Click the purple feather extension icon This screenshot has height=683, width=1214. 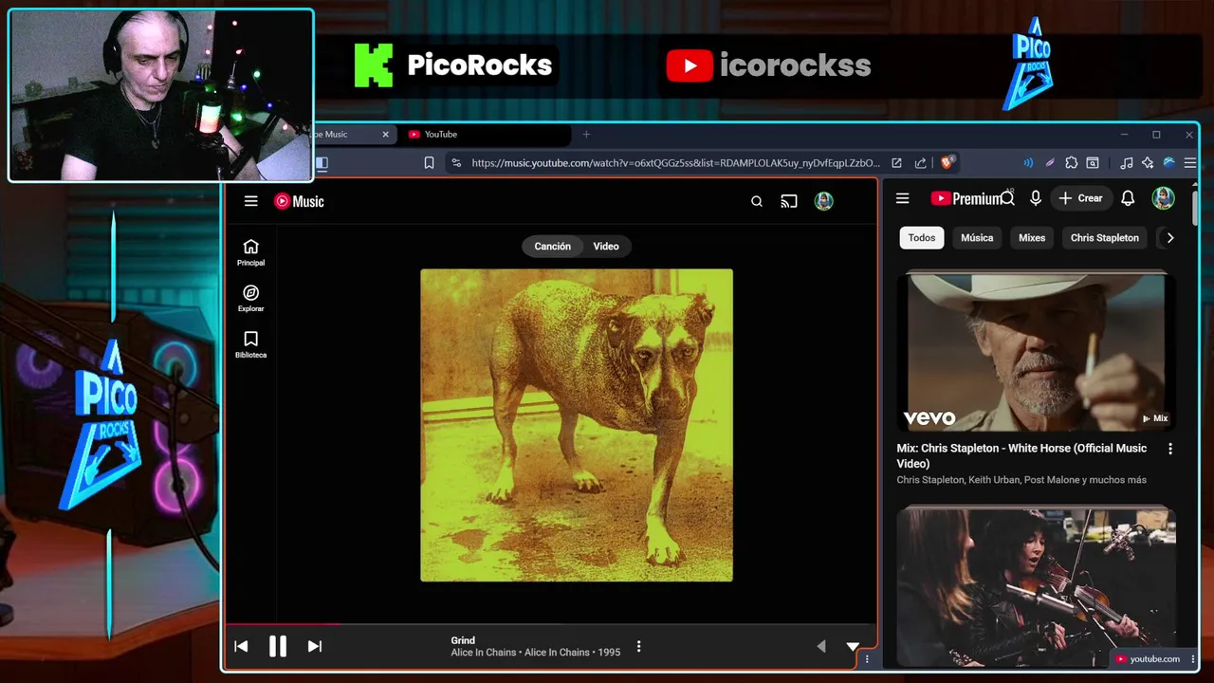coord(1050,163)
